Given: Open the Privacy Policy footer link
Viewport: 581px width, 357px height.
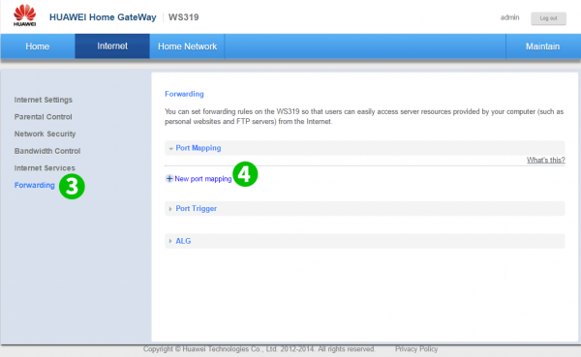Looking at the screenshot, I should pyautogui.click(x=416, y=349).
